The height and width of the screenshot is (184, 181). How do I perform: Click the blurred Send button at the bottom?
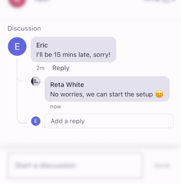(162, 165)
